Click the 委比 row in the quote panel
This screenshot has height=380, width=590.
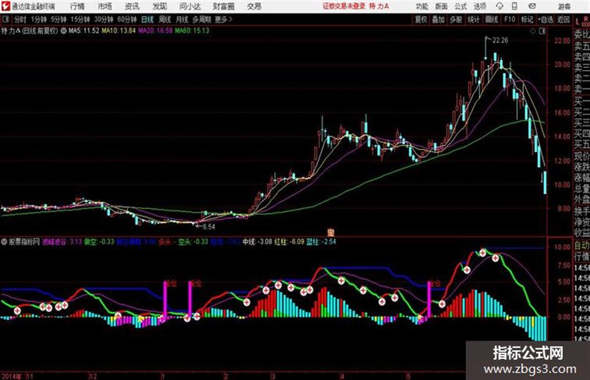point(582,36)
